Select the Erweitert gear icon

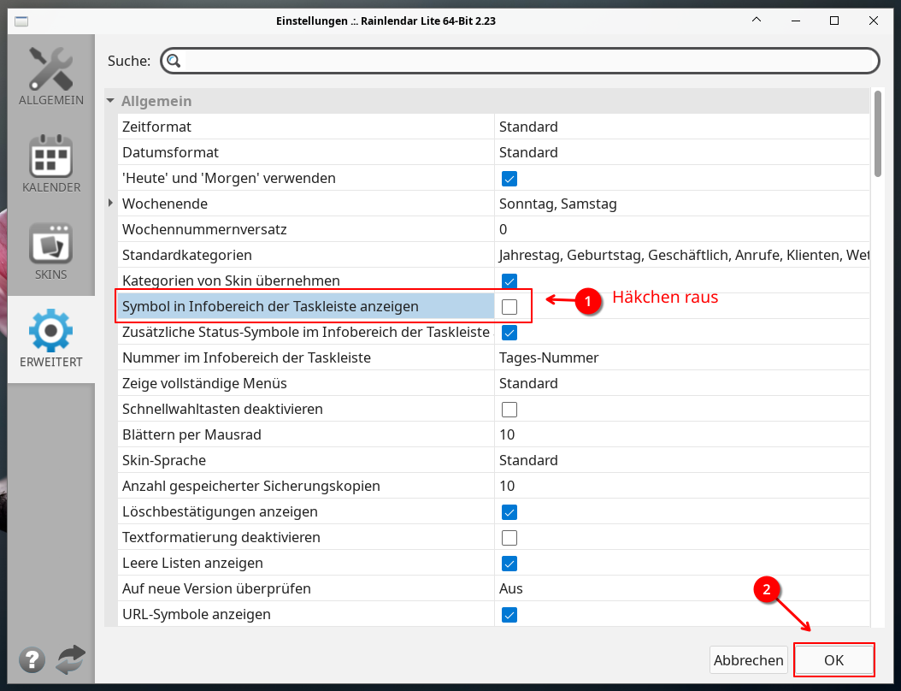tap(50, 331)
